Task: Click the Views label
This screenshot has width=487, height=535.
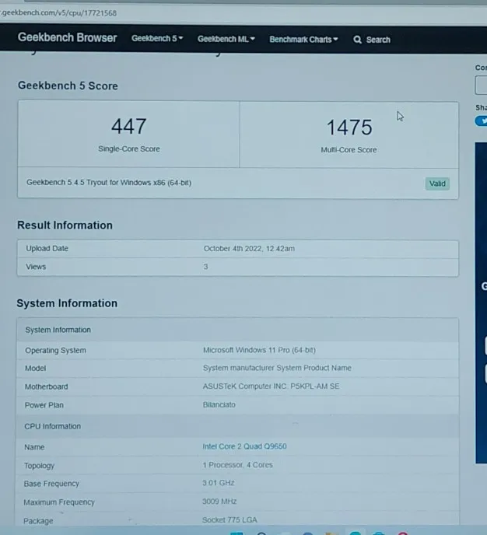Action: click(36, 267)
